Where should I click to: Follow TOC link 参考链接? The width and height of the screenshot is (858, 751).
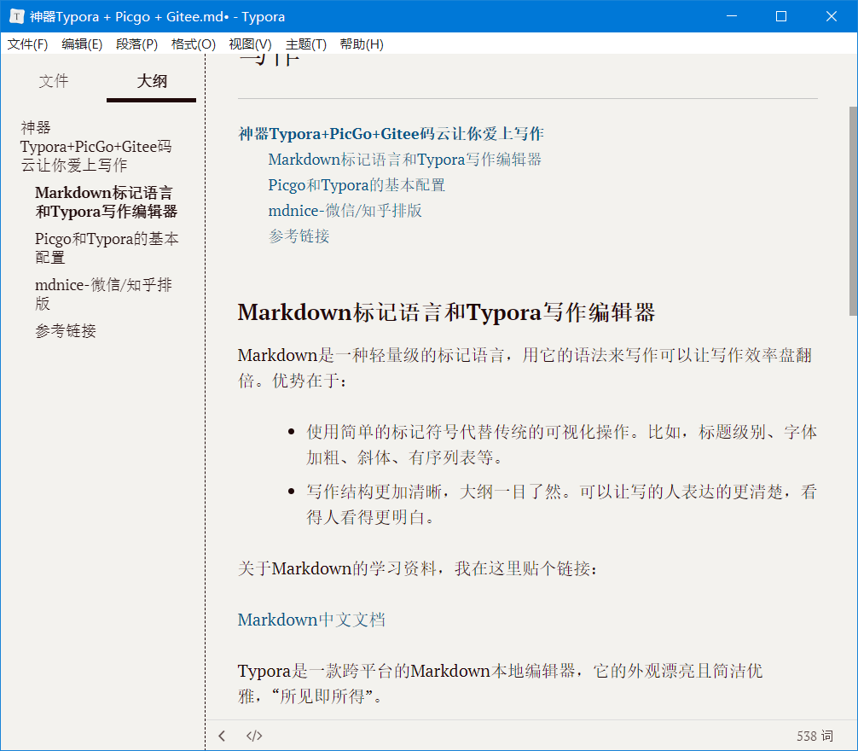tap(299, 236)
